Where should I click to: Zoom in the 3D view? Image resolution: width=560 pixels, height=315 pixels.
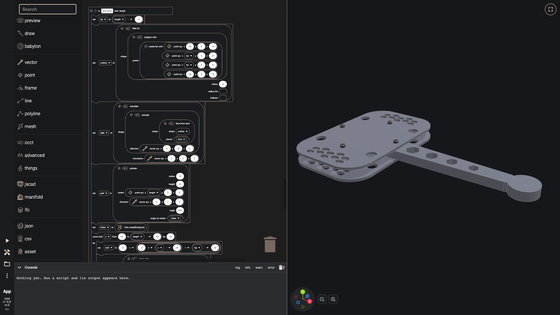tap(333, 299)
